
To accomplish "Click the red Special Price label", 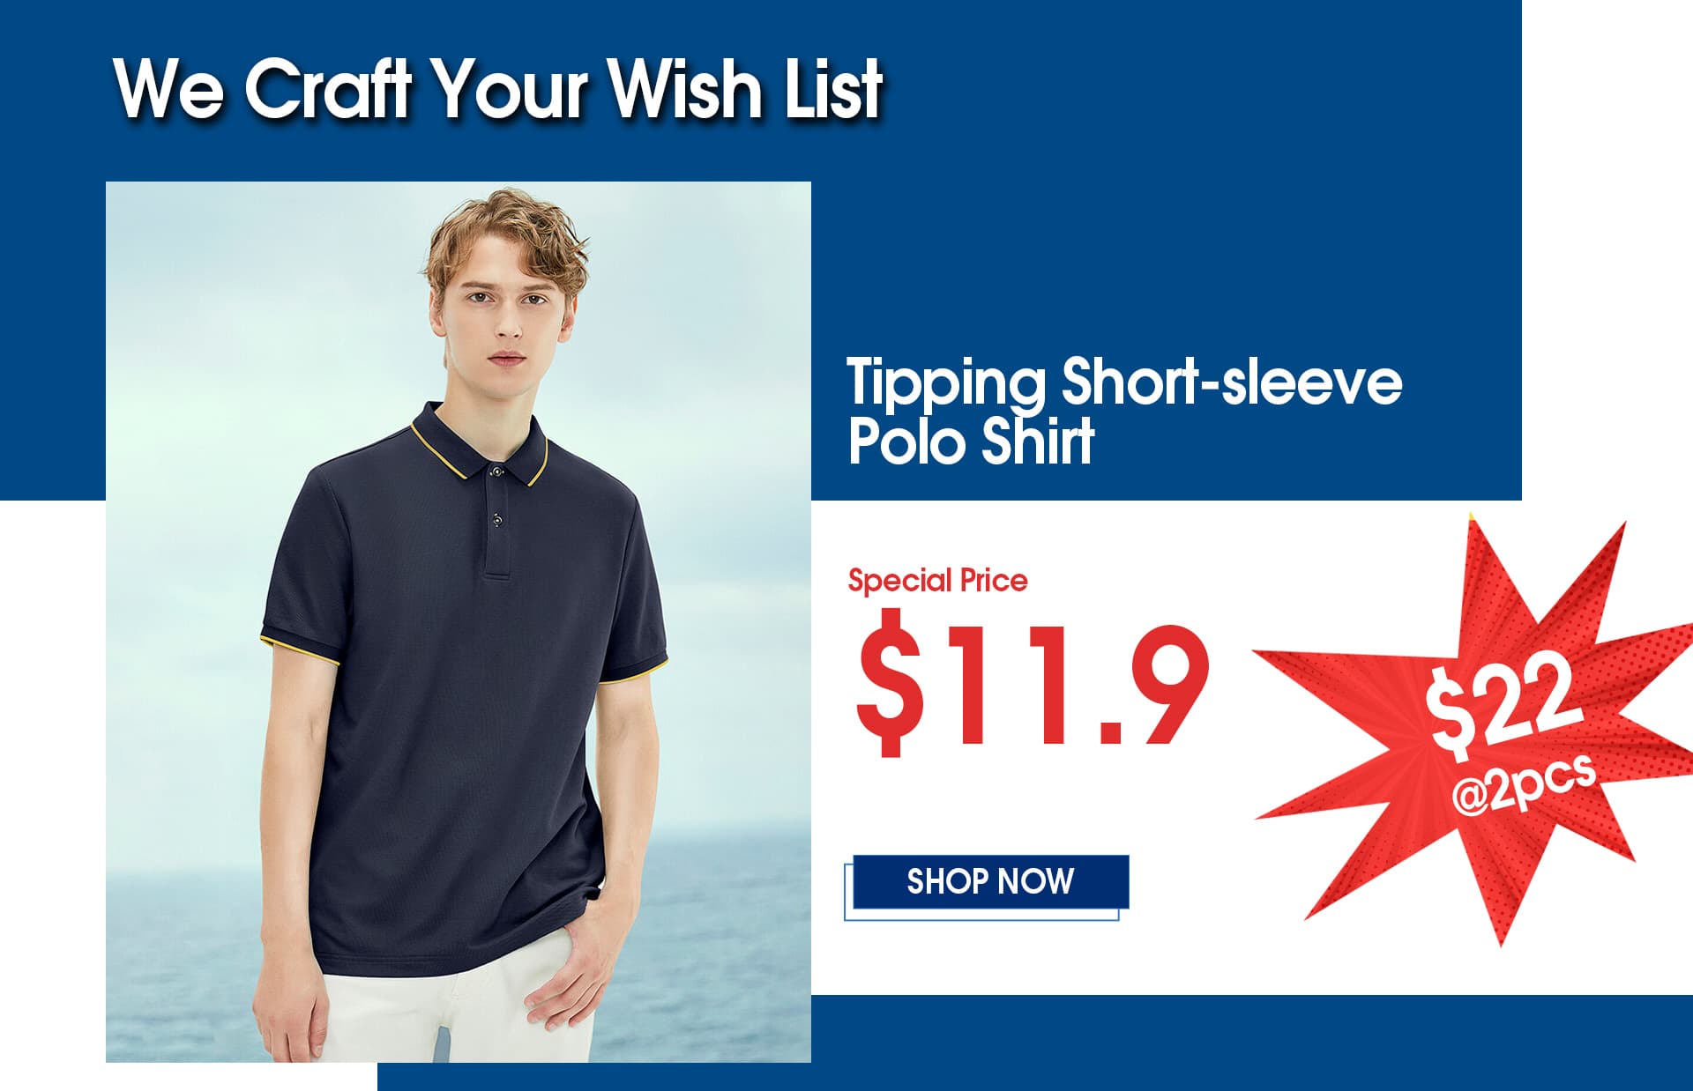I will [x=937, y=581].
